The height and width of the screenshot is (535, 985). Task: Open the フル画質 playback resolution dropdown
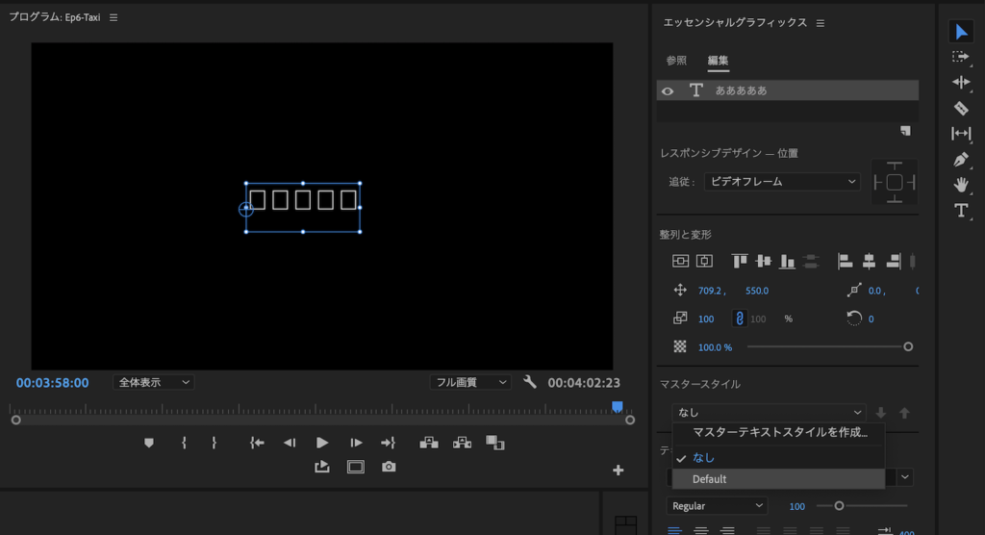470,382
